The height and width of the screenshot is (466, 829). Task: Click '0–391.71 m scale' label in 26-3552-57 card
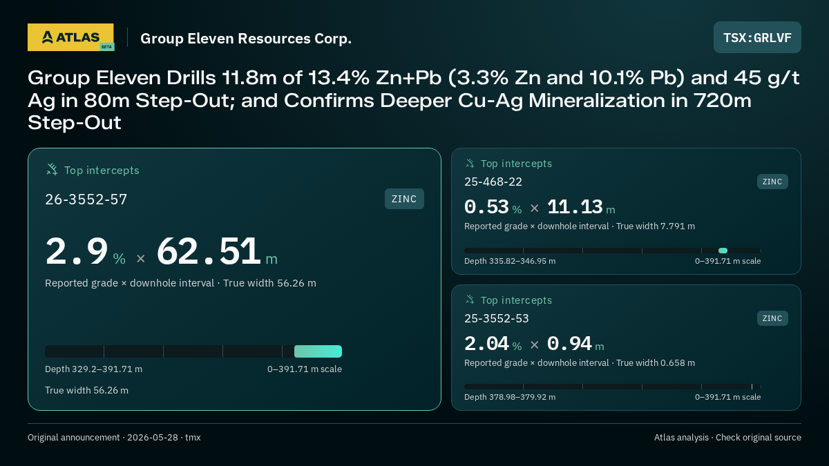305,369
